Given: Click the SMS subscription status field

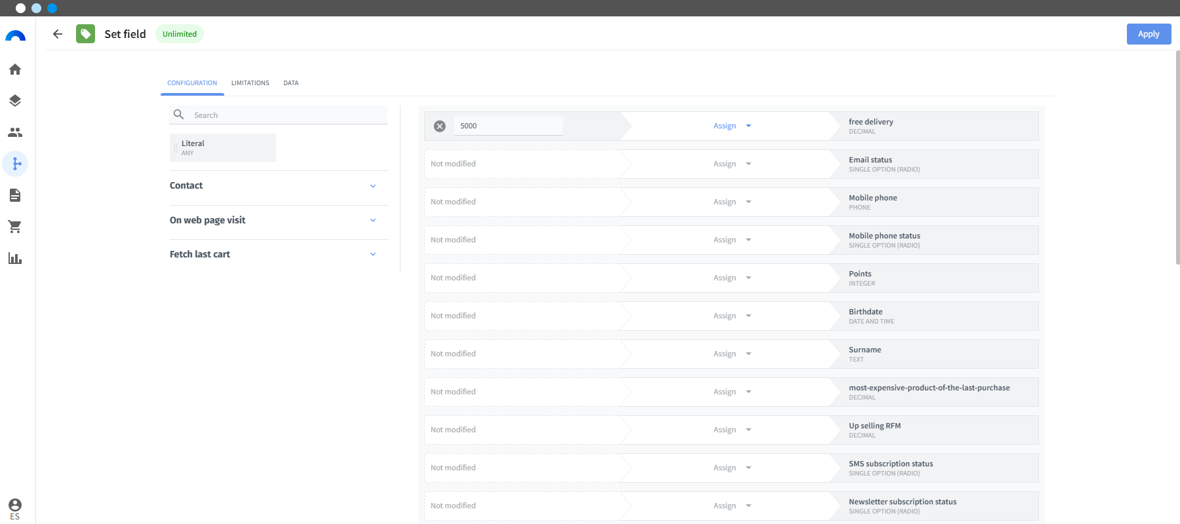Looking at the screenshot, I should click(934, 468).
